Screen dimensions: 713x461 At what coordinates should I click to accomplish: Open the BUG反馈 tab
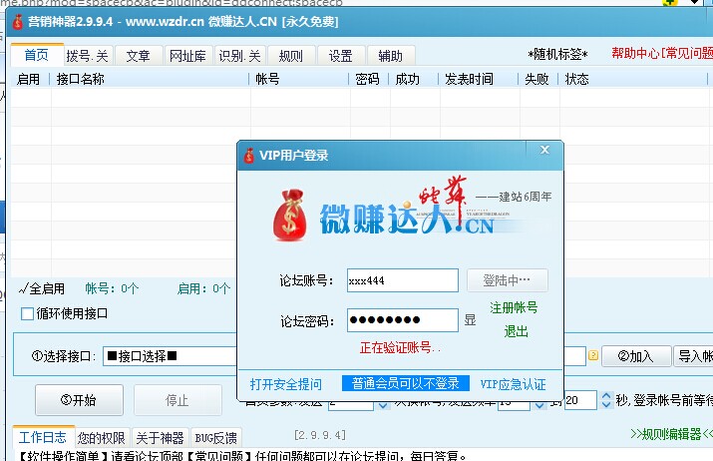pyautogui.click(x=216, y=438)
